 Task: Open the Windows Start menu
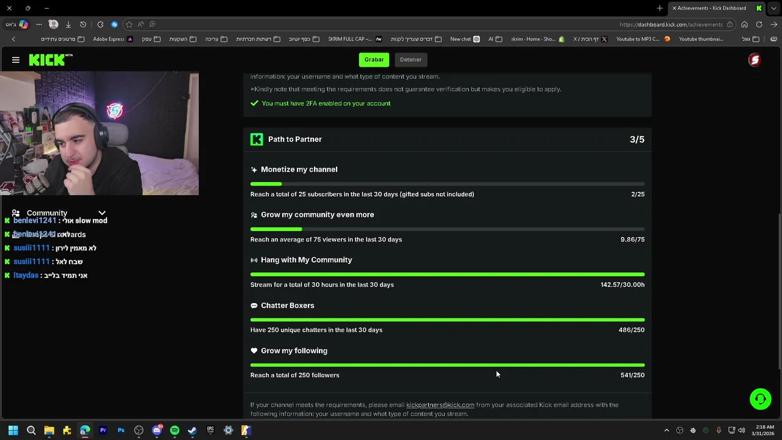[x=13, y=430]
